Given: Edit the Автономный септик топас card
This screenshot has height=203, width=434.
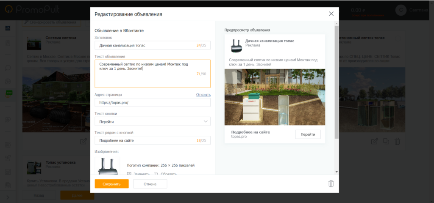Looking at the screenshot, I should 374,141.
